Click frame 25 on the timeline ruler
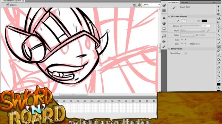The image size is (222, 124). (x=78, y=101)
